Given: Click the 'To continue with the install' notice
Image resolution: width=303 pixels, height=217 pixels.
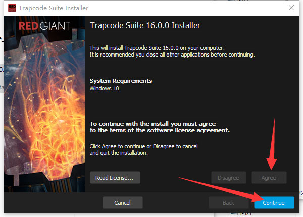Looking at the screenshot, I should click(x=160, y=127).
